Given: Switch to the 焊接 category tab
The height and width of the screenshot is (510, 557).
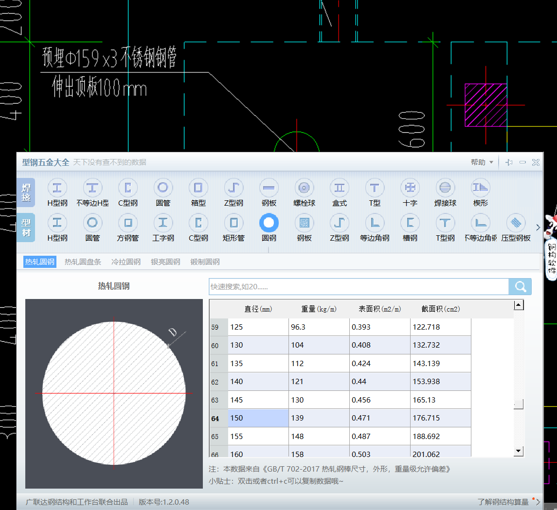Looking at the screenshot, I should click(26, 193).
